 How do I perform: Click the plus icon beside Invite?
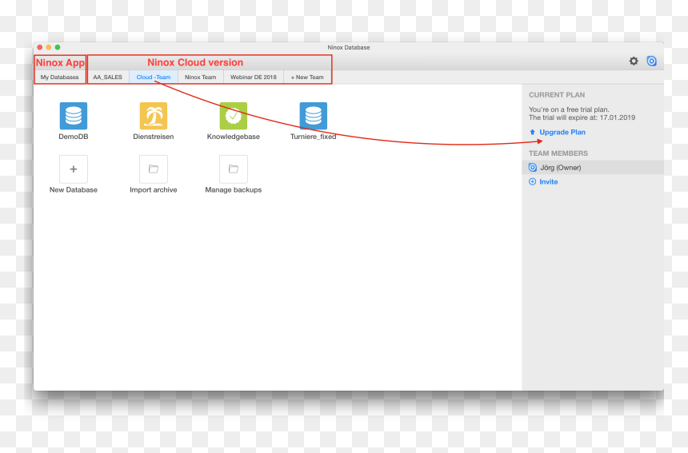click(x=532, y=182)
